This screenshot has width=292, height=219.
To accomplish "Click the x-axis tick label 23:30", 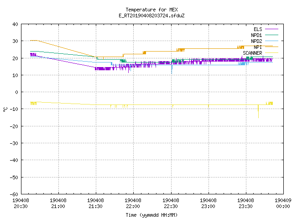I will [x=245, y=206].
